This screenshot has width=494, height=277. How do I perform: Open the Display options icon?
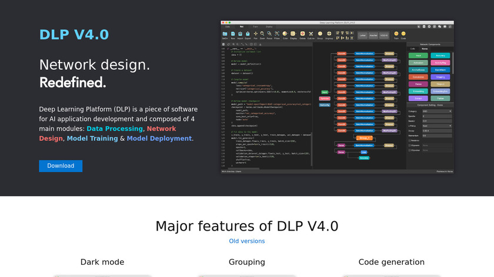(x=293, y=33)
